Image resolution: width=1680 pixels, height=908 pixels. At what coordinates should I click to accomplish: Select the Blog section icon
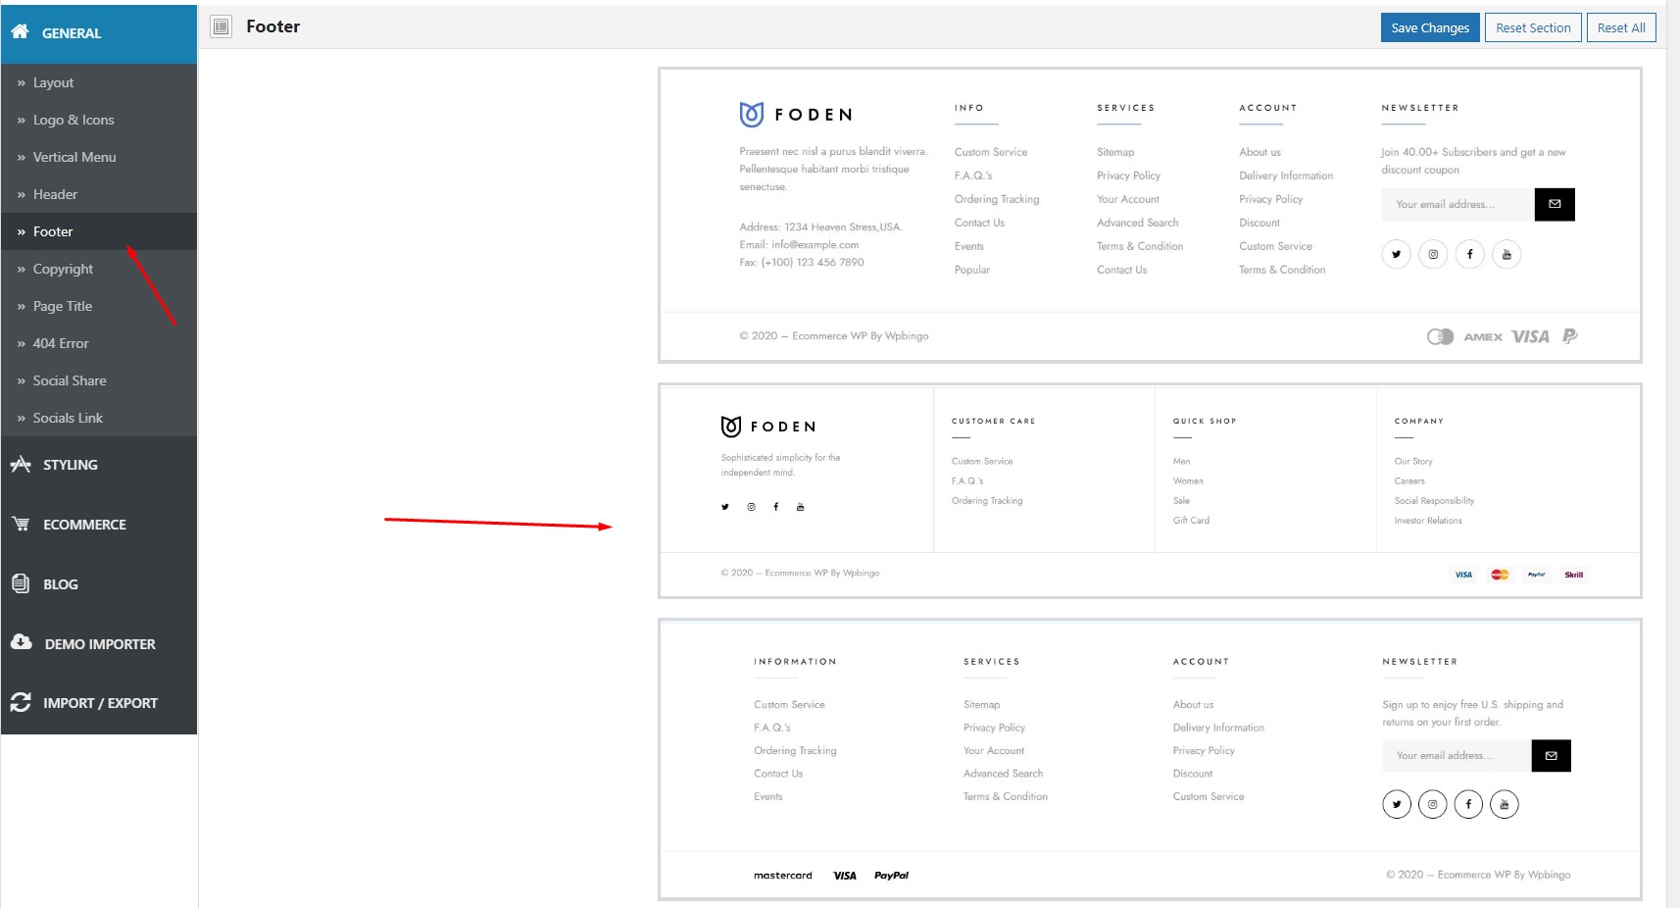(21, 583)
